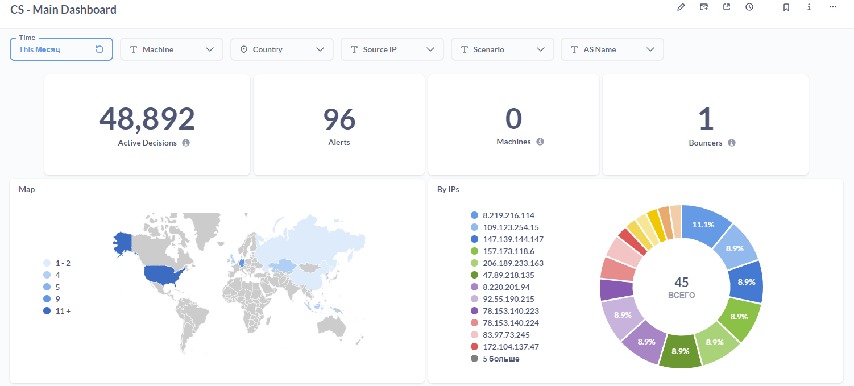Click the info icon beside Bouncers
The height and width of the screenshot is (386, 854).
click(x=732, y=143)
